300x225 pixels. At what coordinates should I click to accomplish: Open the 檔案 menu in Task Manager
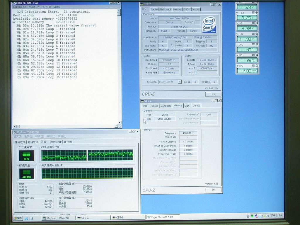(17, 136)
